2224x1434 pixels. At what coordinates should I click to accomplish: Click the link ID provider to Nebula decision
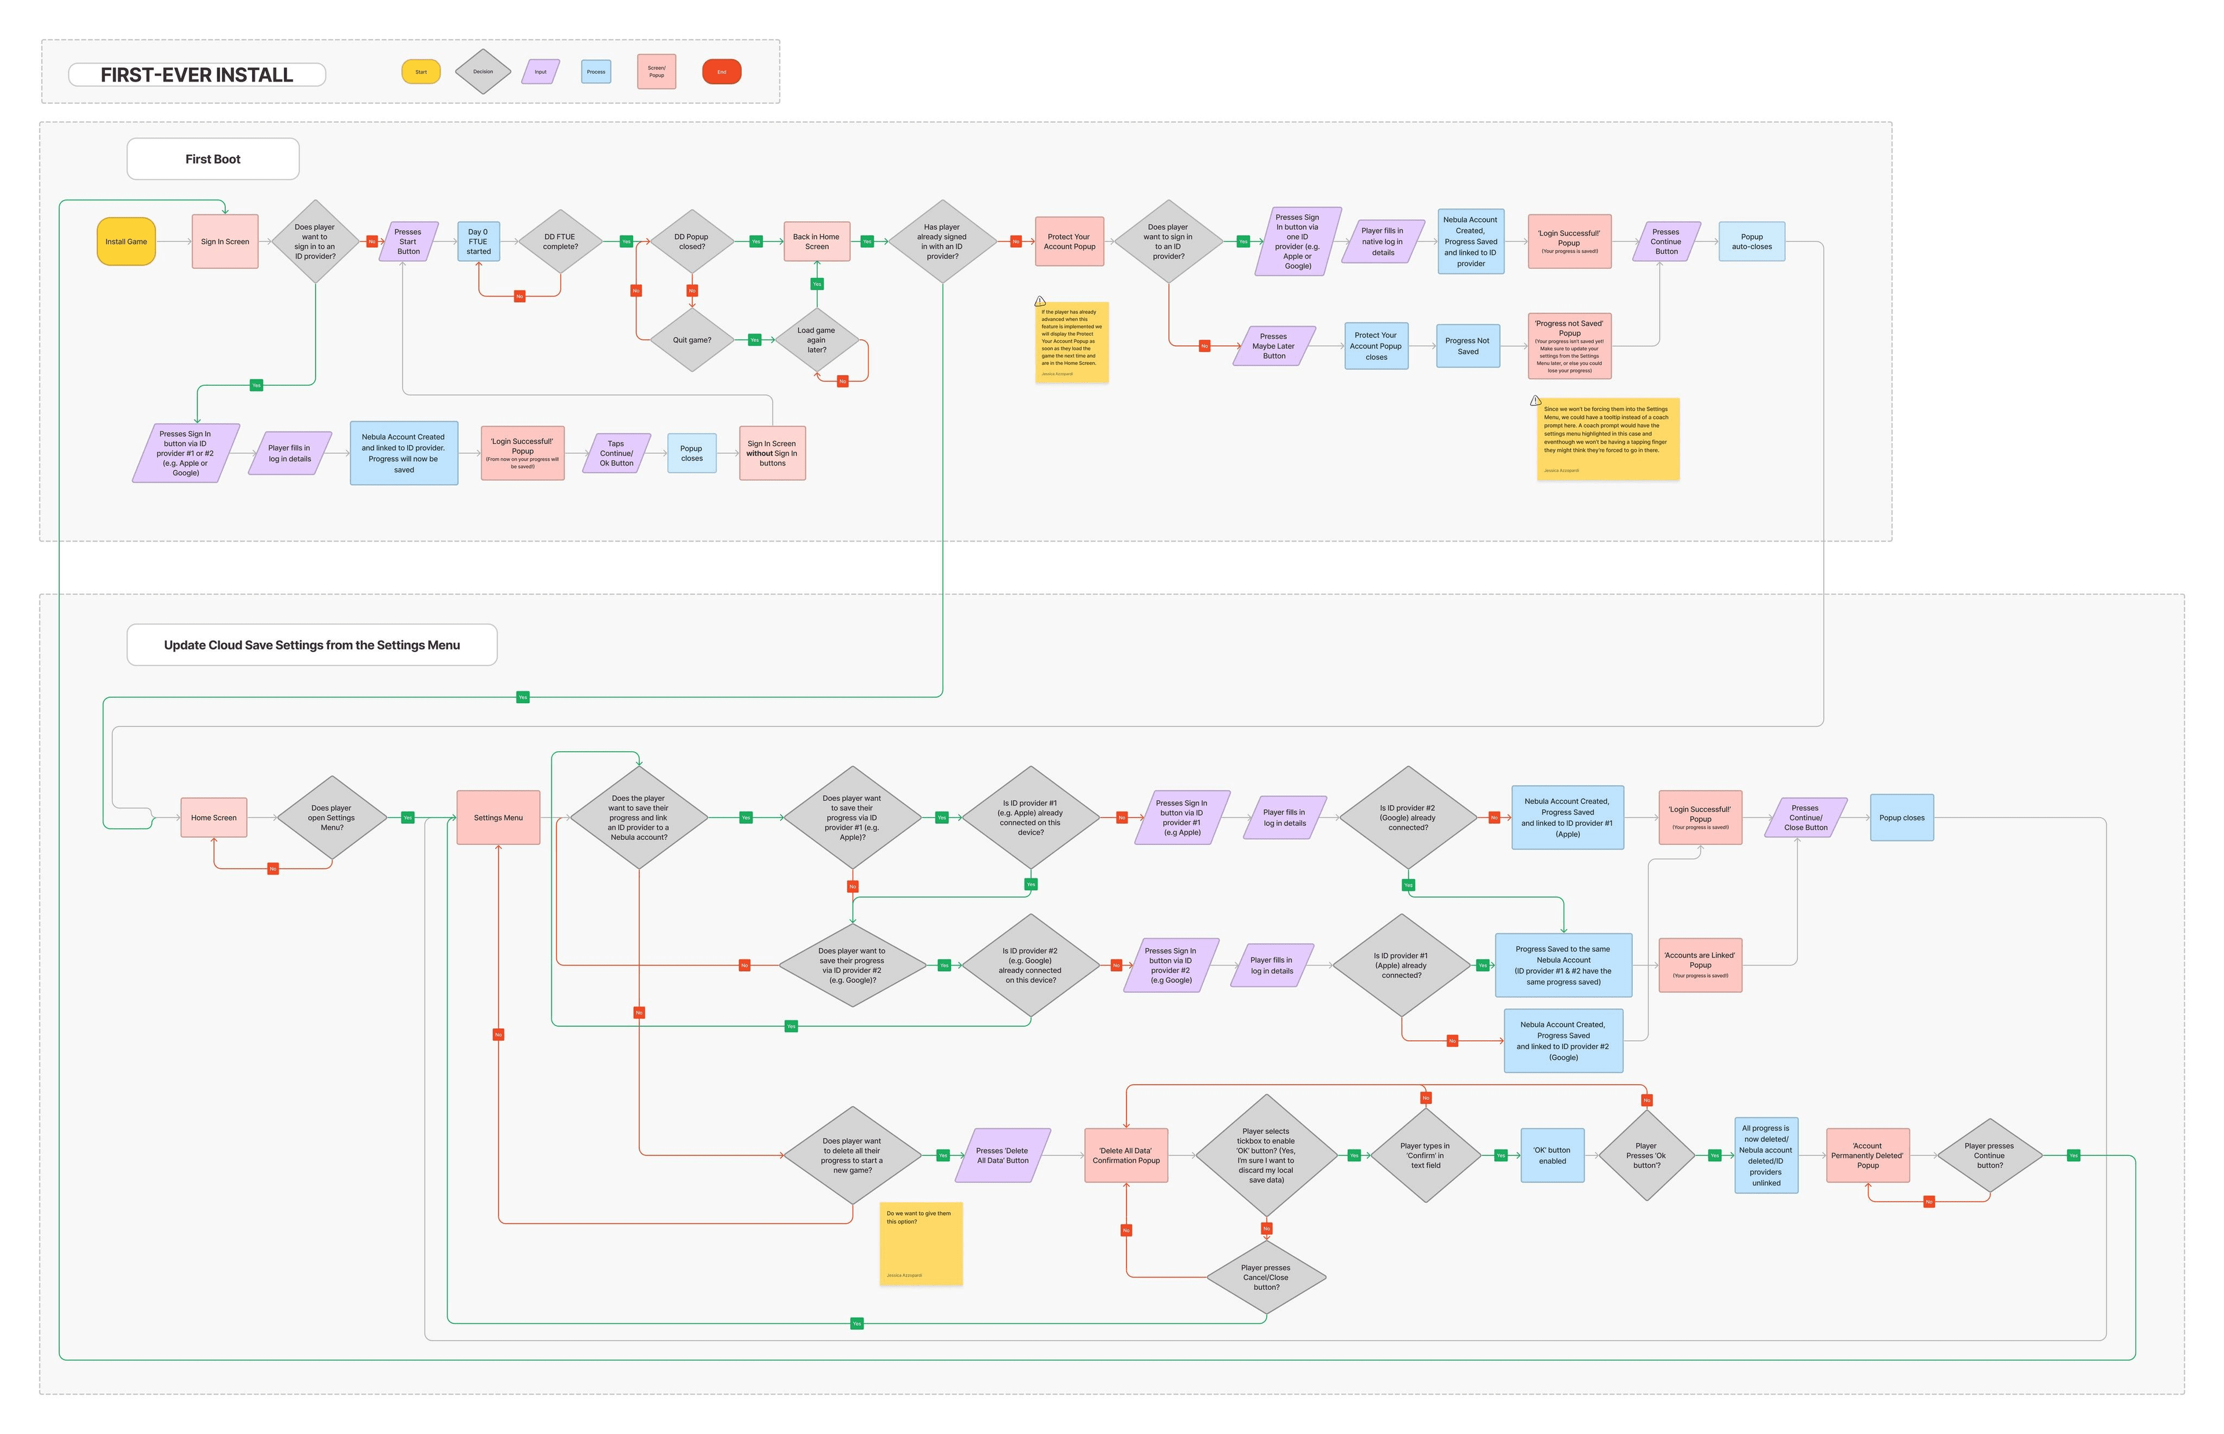[639, 818]
